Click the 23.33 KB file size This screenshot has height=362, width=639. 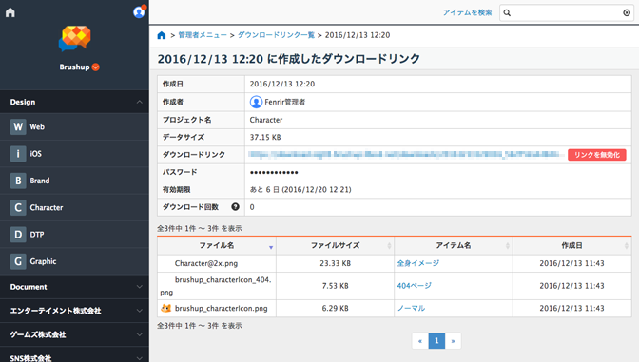(336, 263)
